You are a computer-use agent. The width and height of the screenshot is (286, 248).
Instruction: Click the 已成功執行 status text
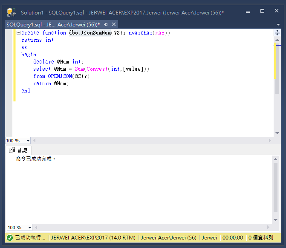tap(30, 238)
